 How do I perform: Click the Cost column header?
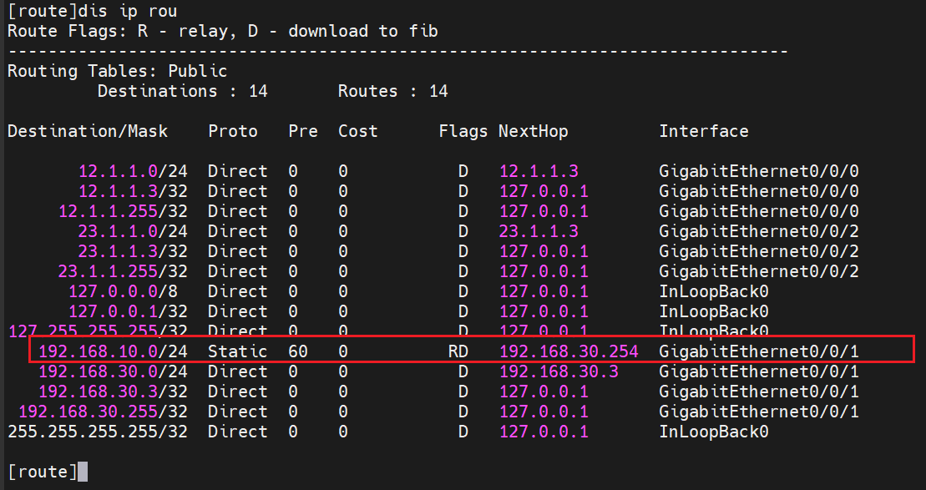point(358,131)
